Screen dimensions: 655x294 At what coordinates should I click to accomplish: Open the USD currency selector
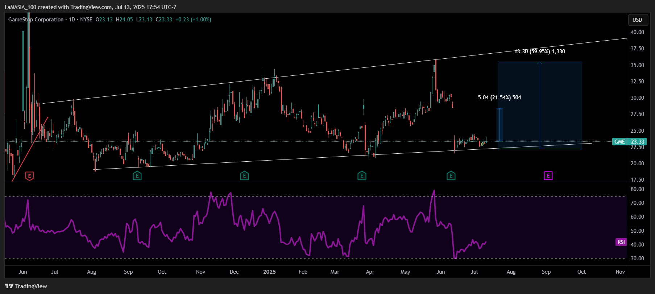coord(637,20)
